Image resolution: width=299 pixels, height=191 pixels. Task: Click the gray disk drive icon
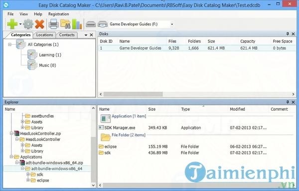point(91,24)
